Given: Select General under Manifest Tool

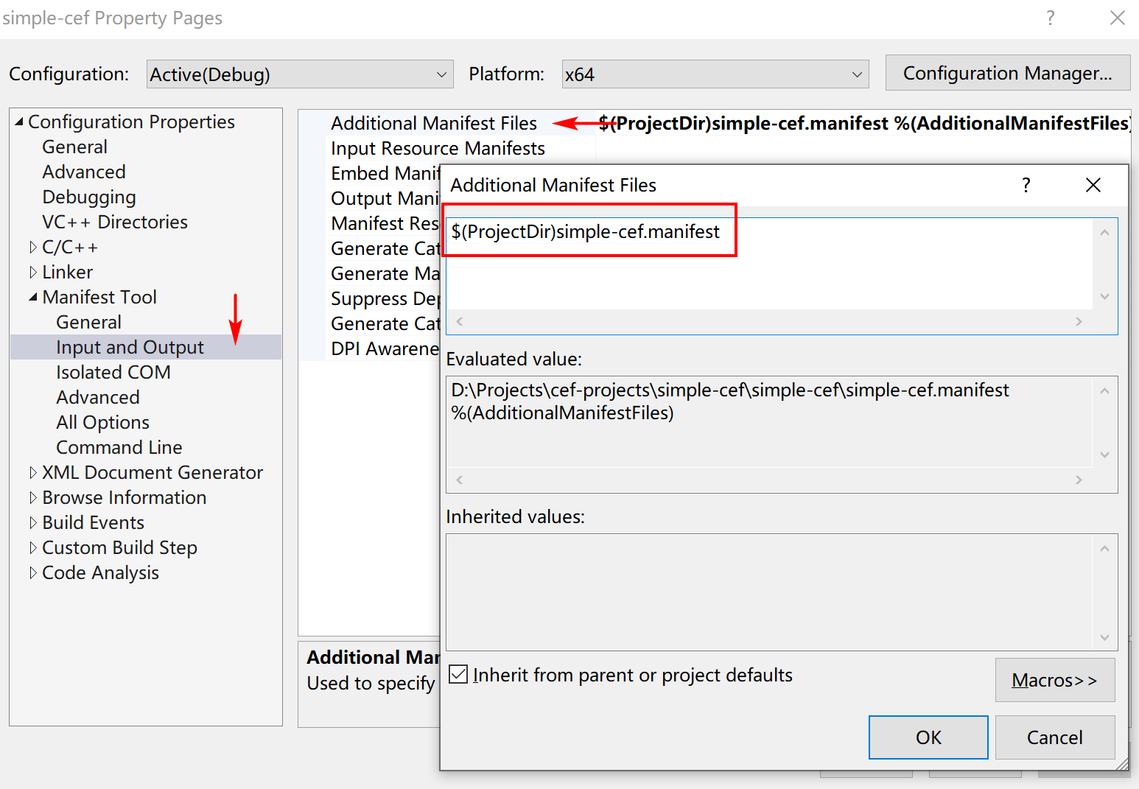Looking at the screenshot, I should (x=88, y=322).
